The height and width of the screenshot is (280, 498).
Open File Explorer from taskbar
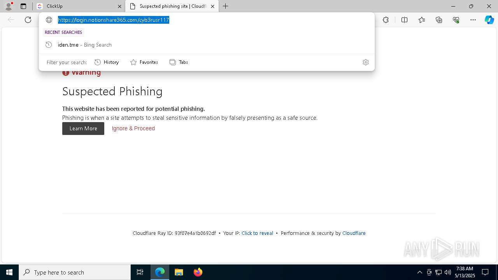pyautogui.click(x=179, y=272)
